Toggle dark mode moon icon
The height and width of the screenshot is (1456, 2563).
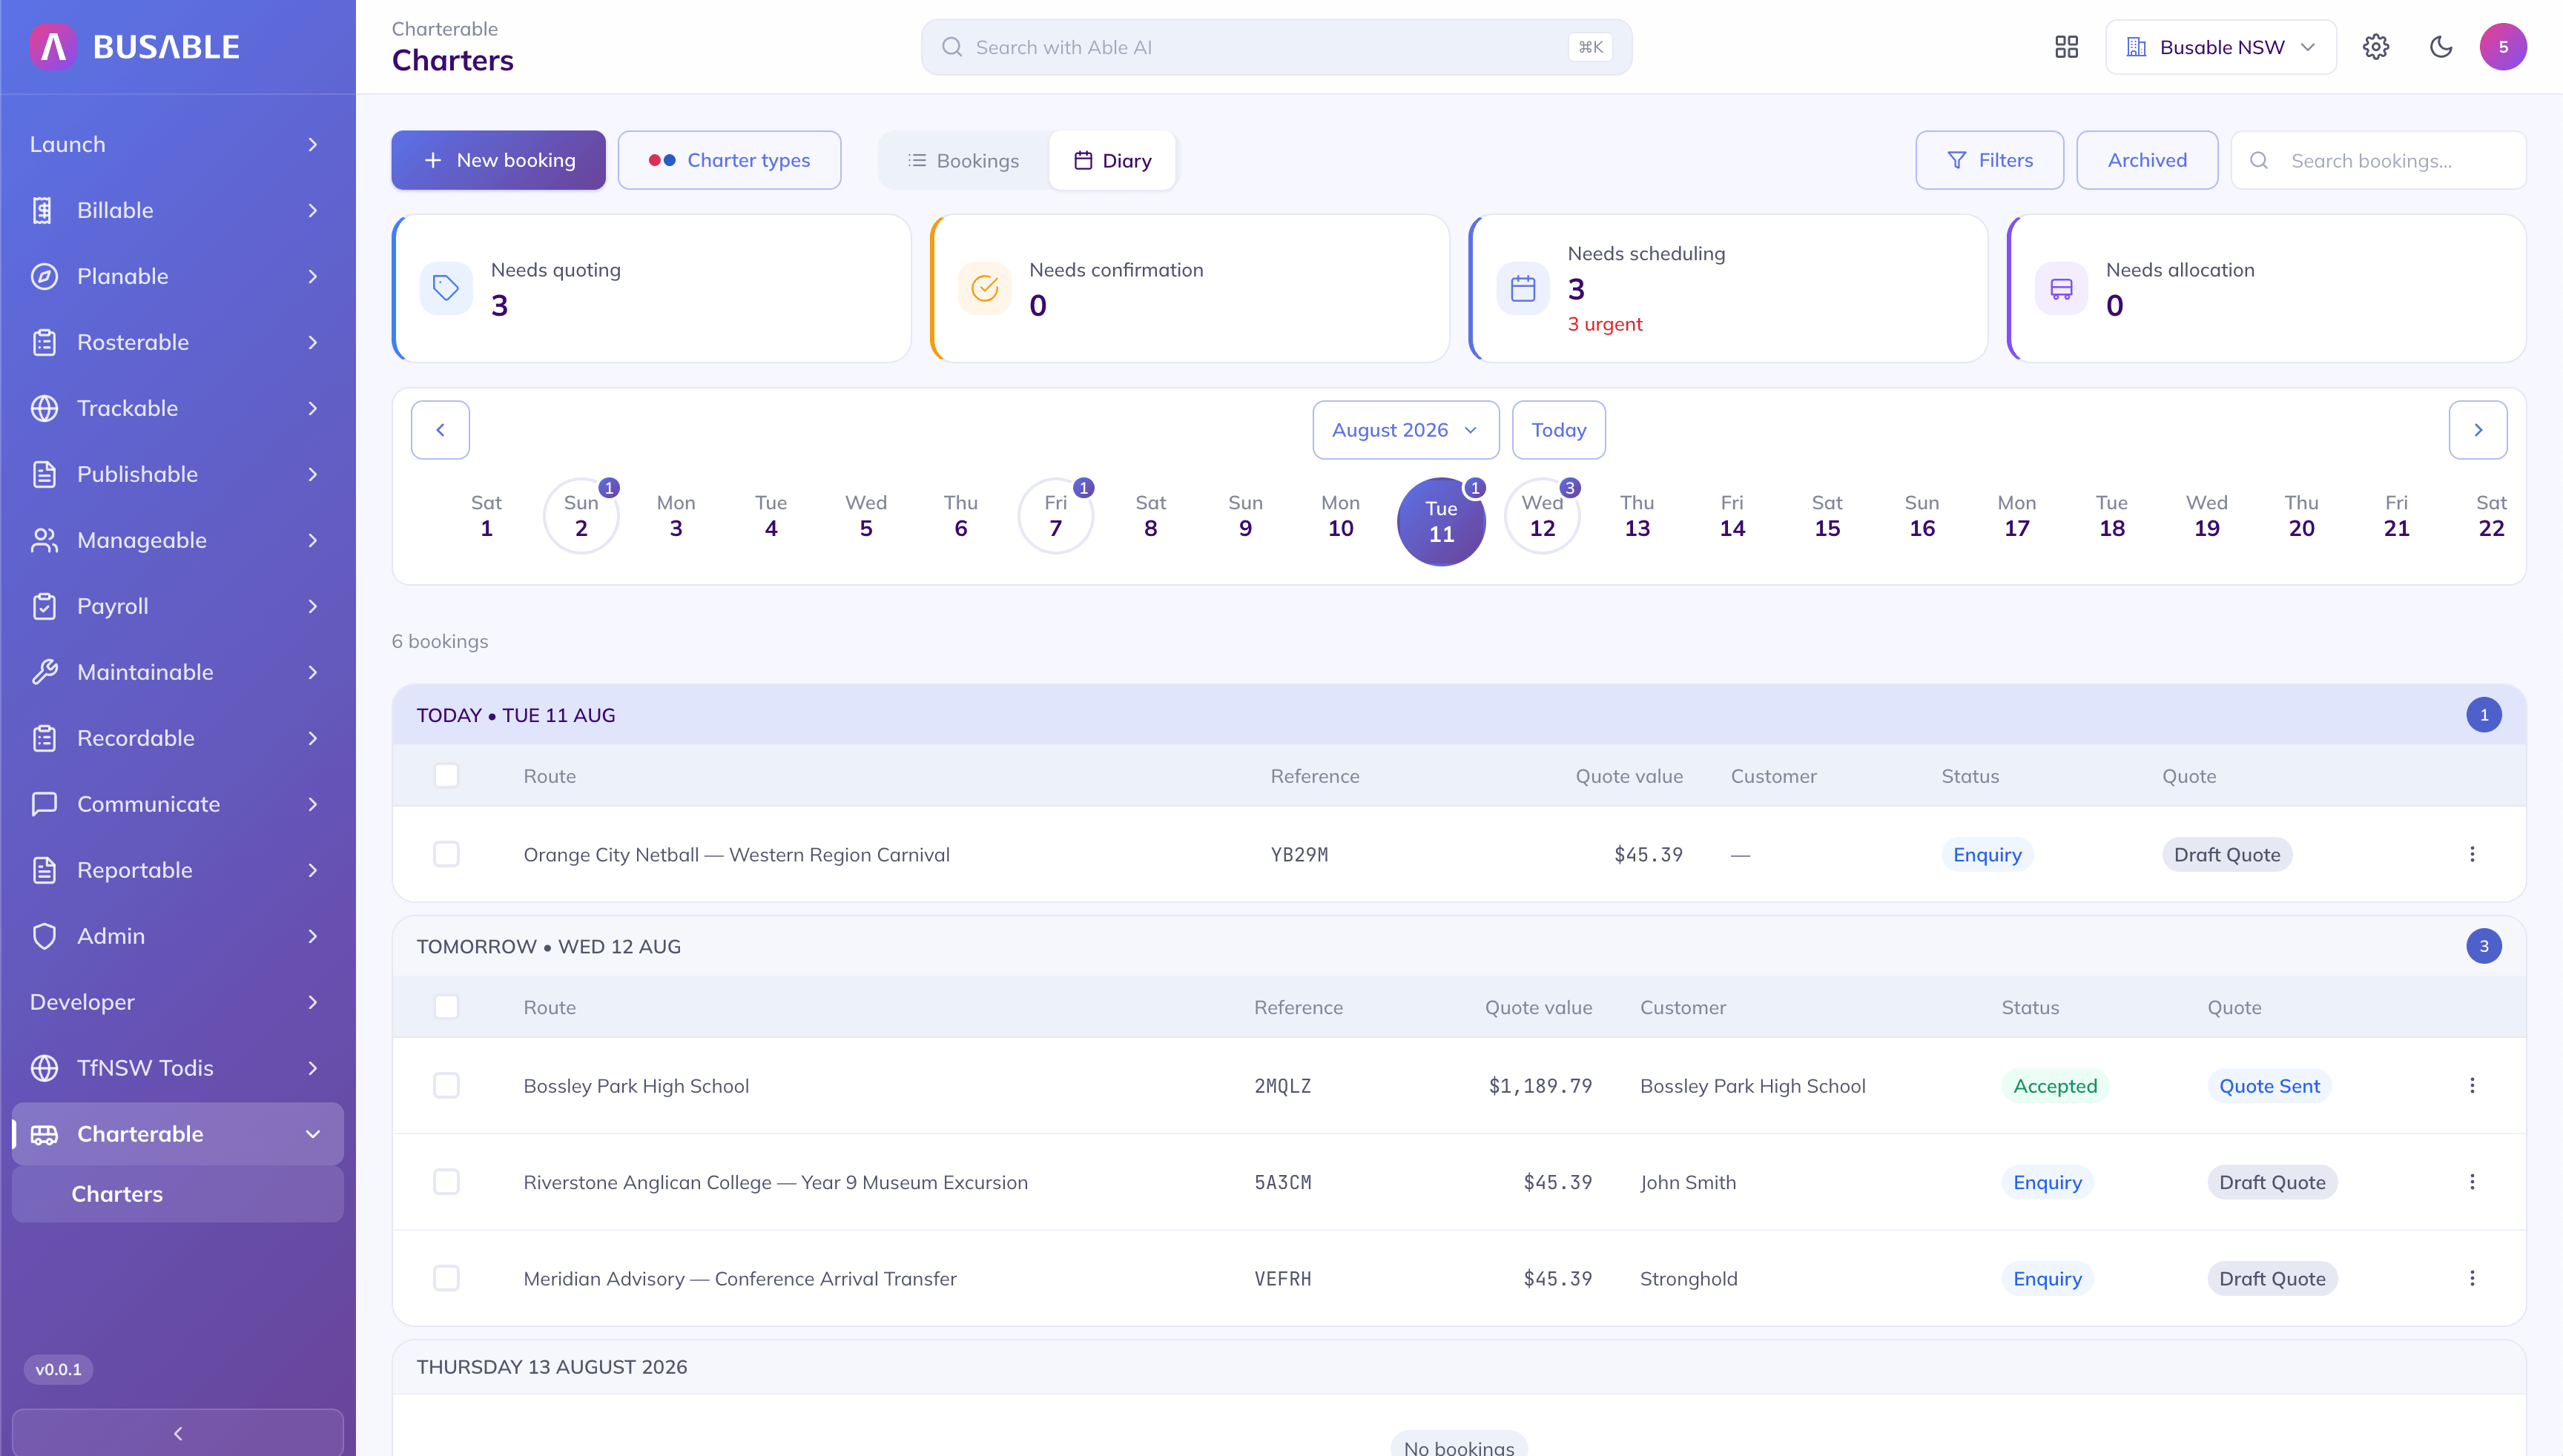2441,47
